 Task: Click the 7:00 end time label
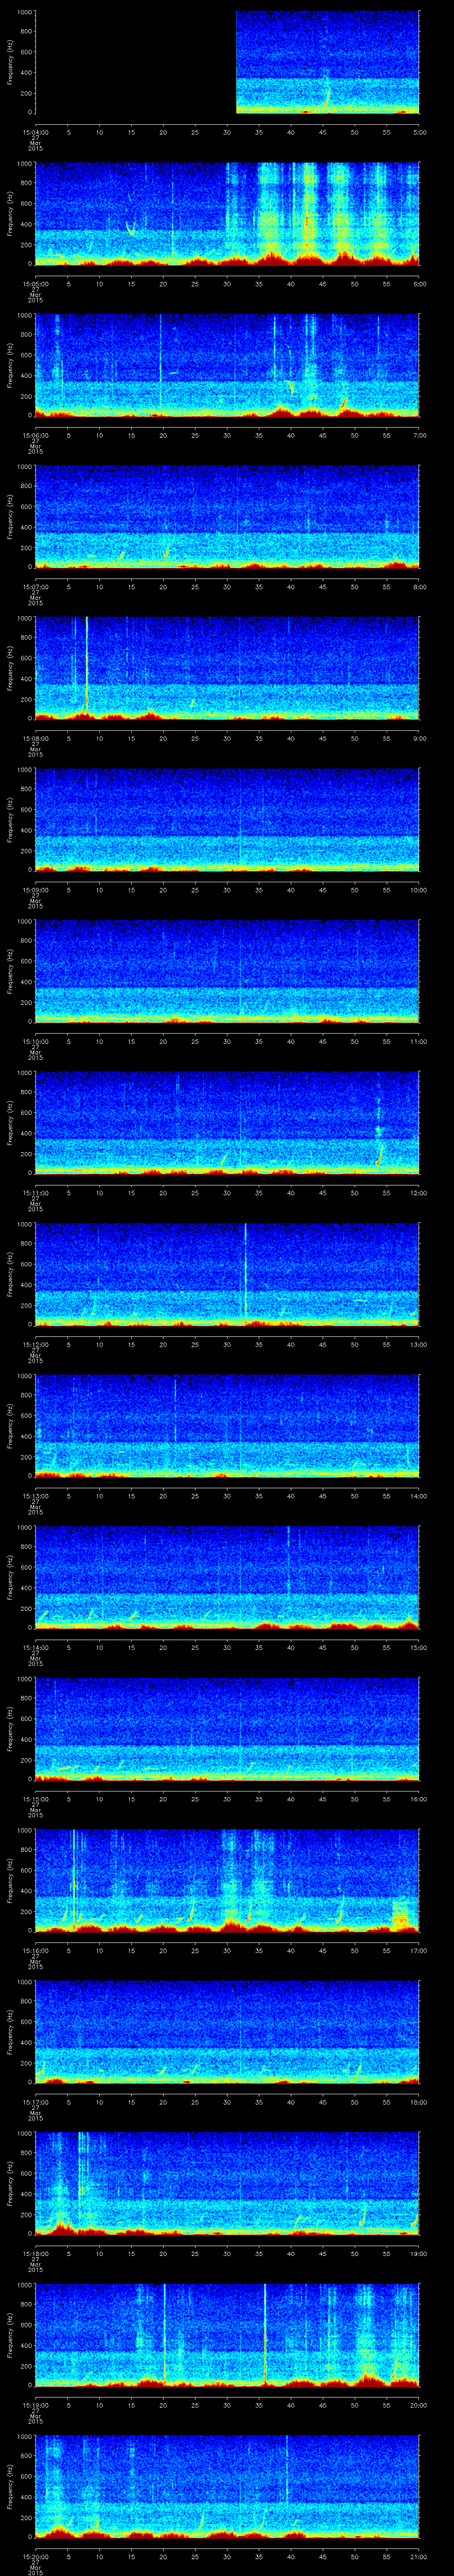pos(418,435)
